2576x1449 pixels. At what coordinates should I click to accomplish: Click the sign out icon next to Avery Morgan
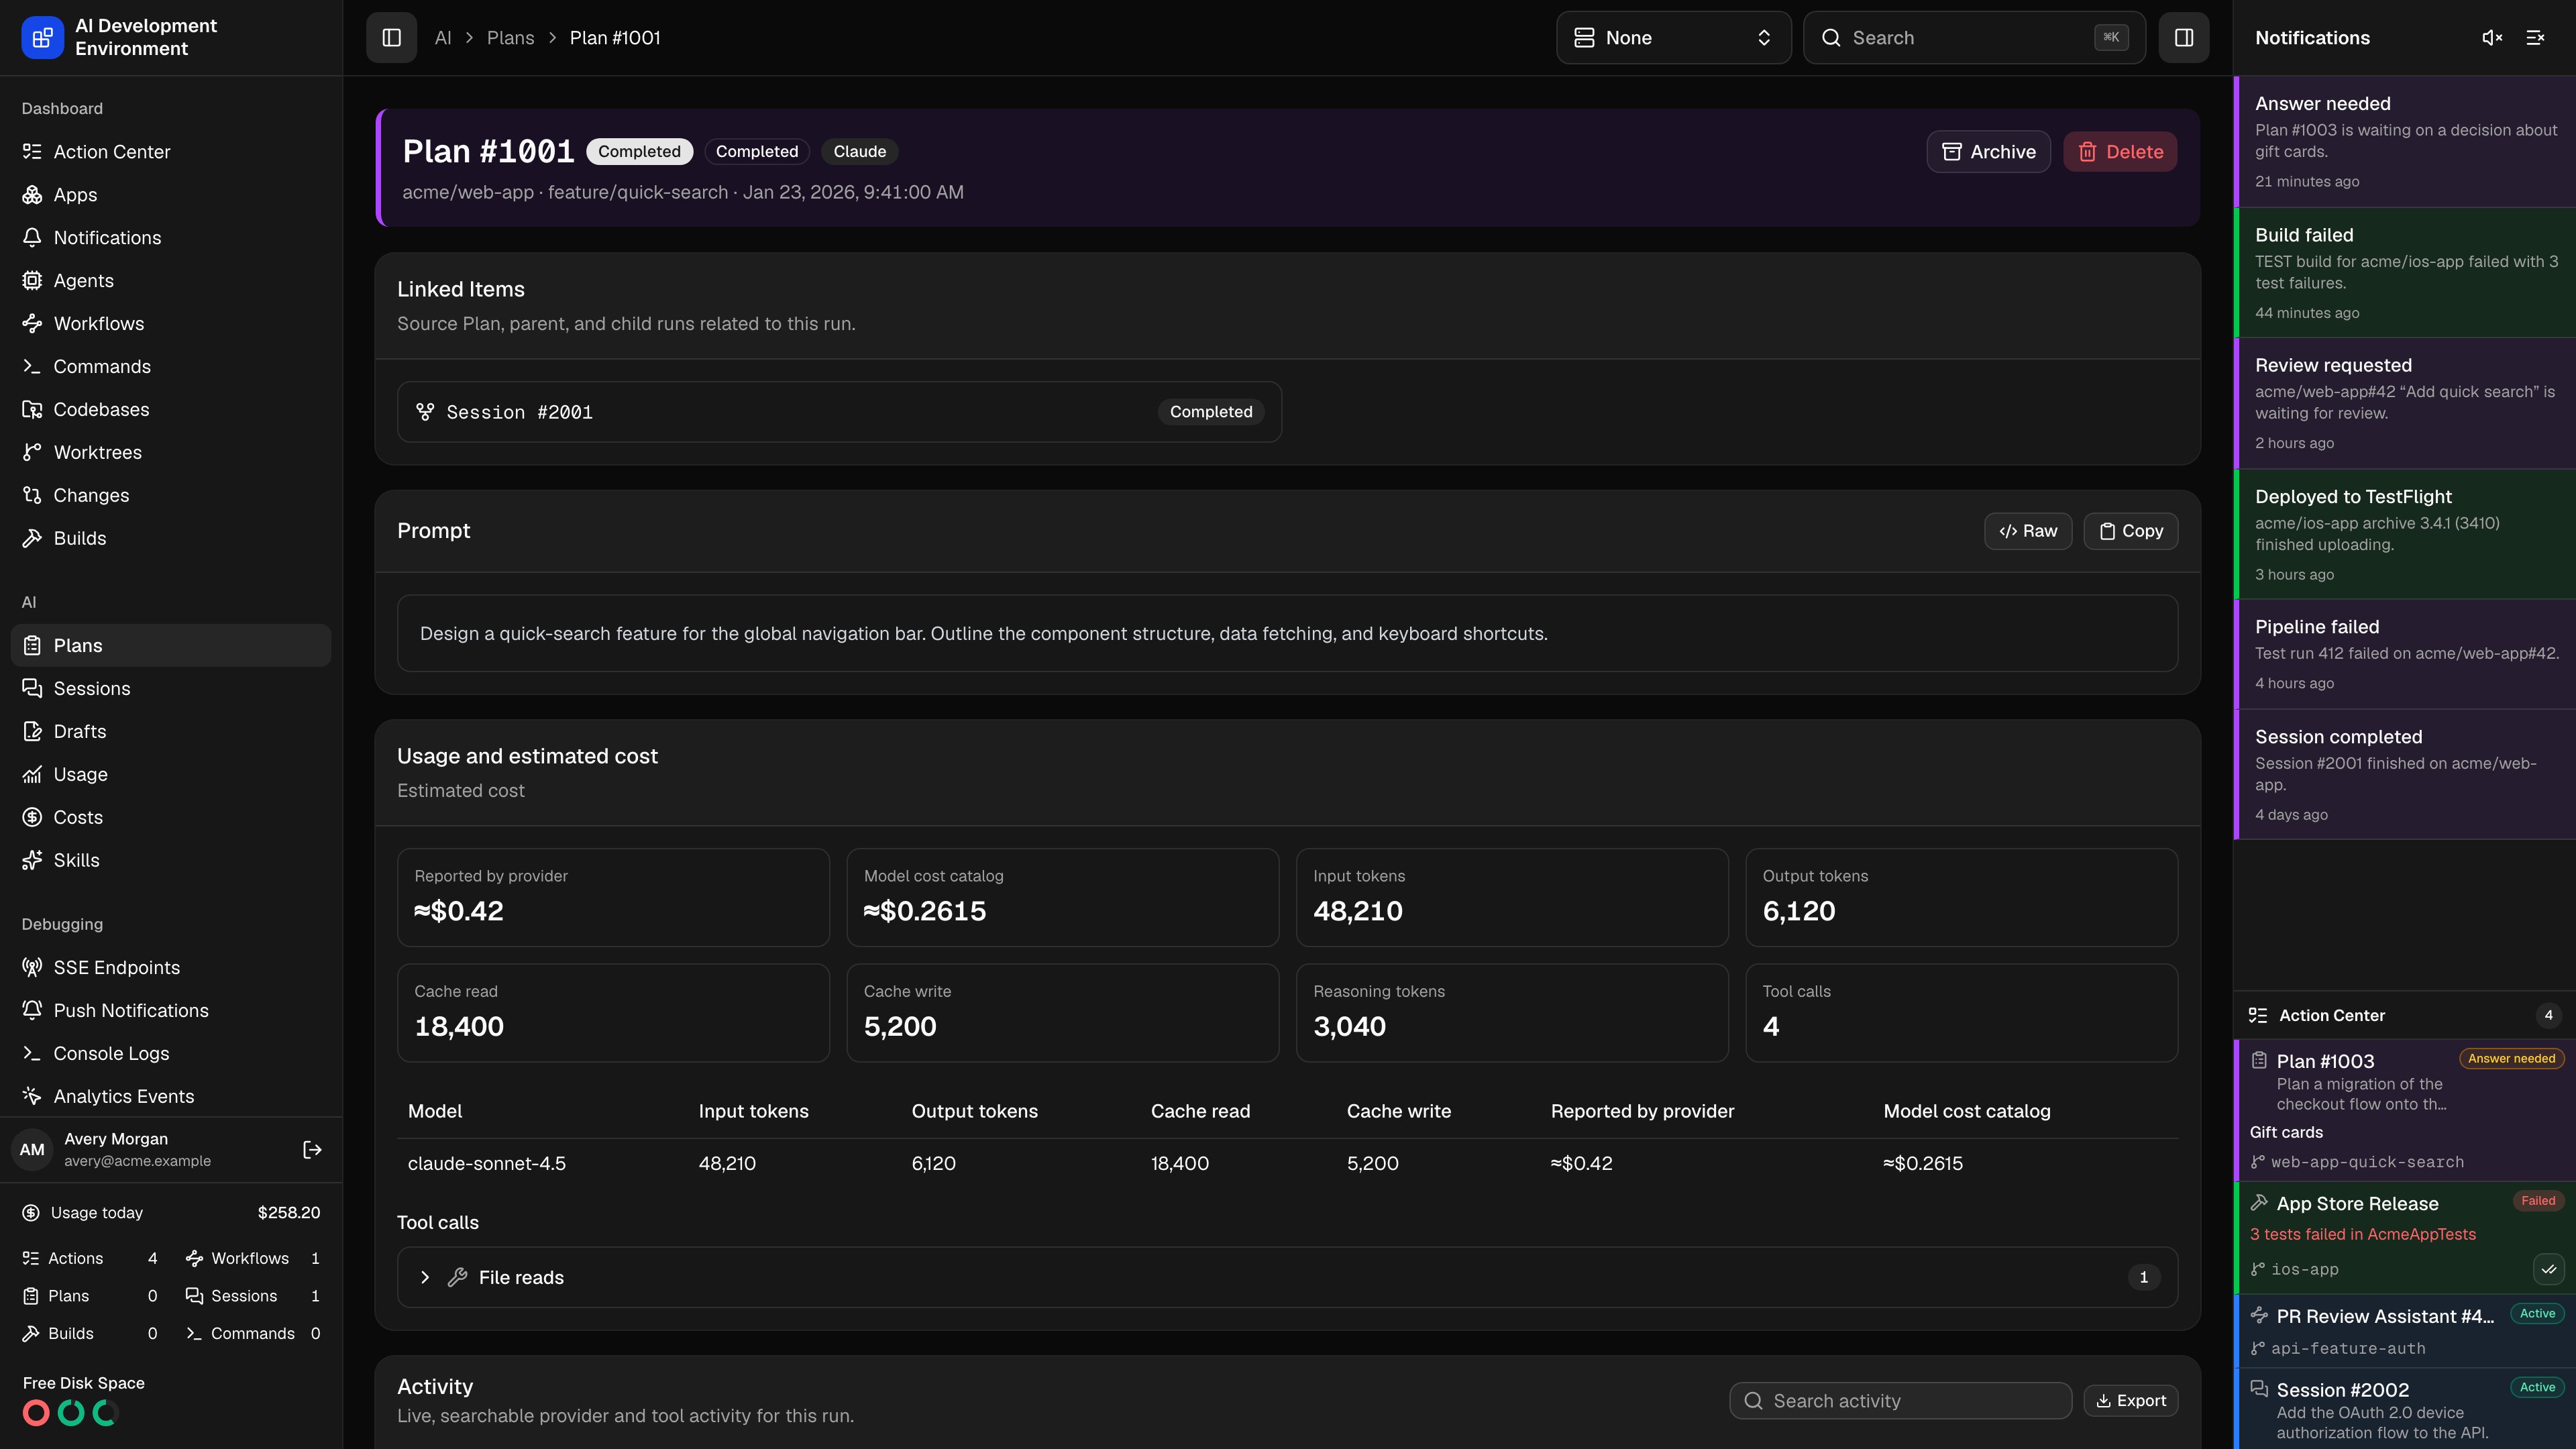pyautogui.click(x=312, y=1150)
